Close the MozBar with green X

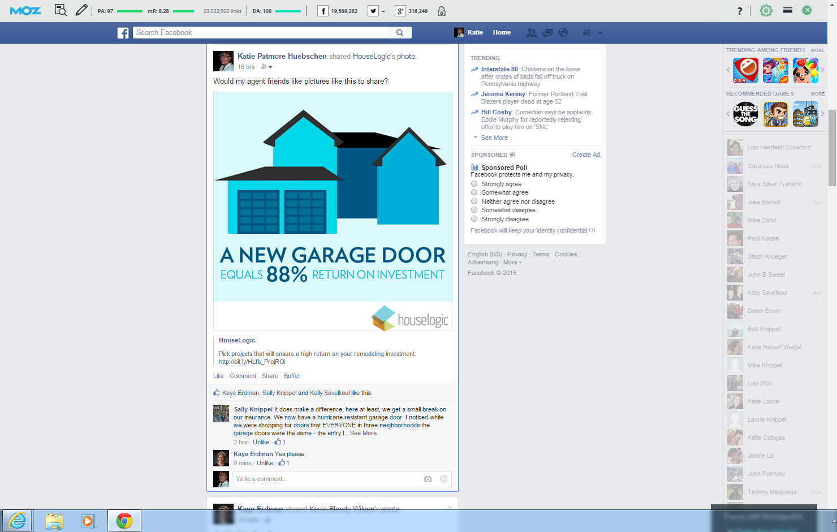(807, 10)
